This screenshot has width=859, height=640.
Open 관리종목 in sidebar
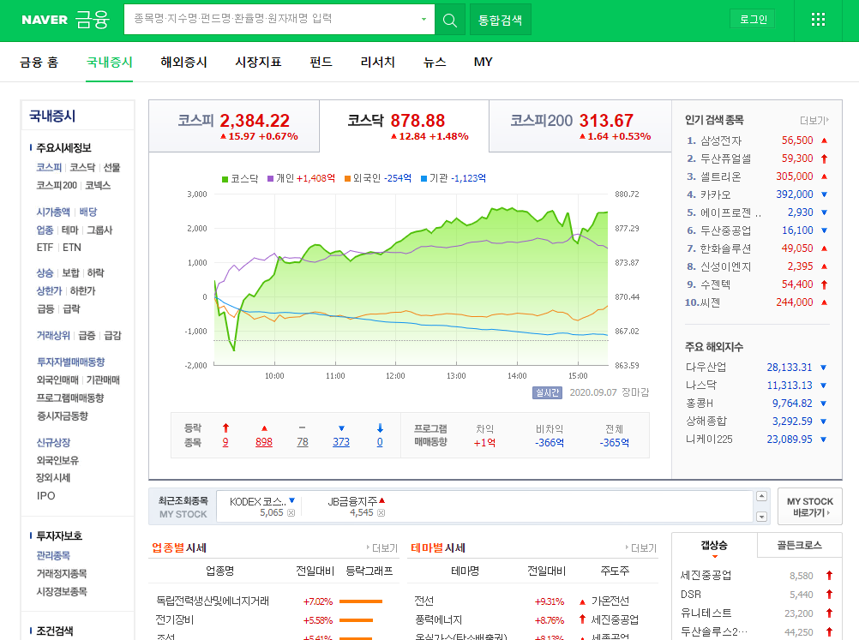coord(53,556)
